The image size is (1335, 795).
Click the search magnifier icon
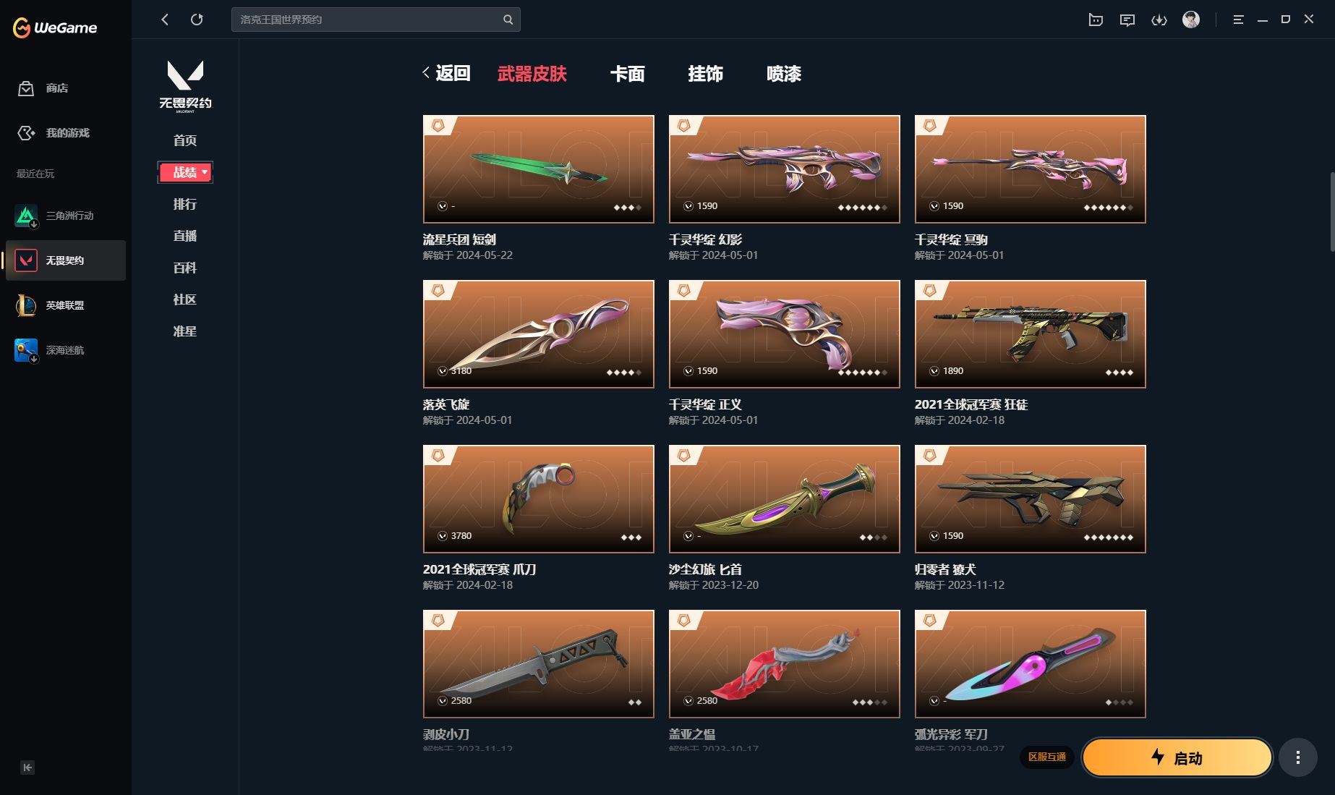(x=508, y=20)
